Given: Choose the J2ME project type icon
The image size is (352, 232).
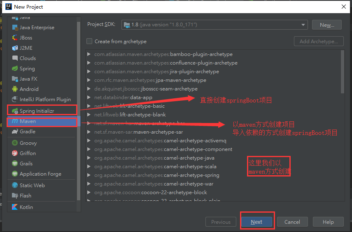Looking at the screenshot, I should coord(15,48).
